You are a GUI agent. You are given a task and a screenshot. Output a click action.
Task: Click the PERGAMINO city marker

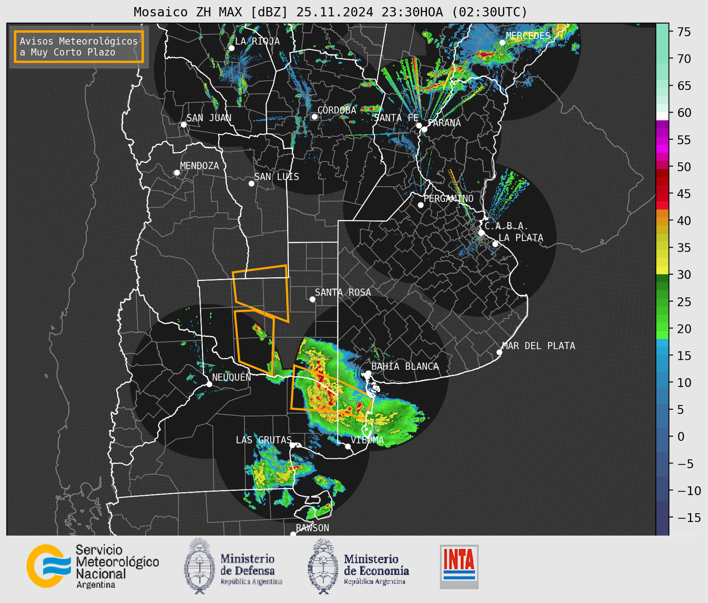tap(421, 205)
